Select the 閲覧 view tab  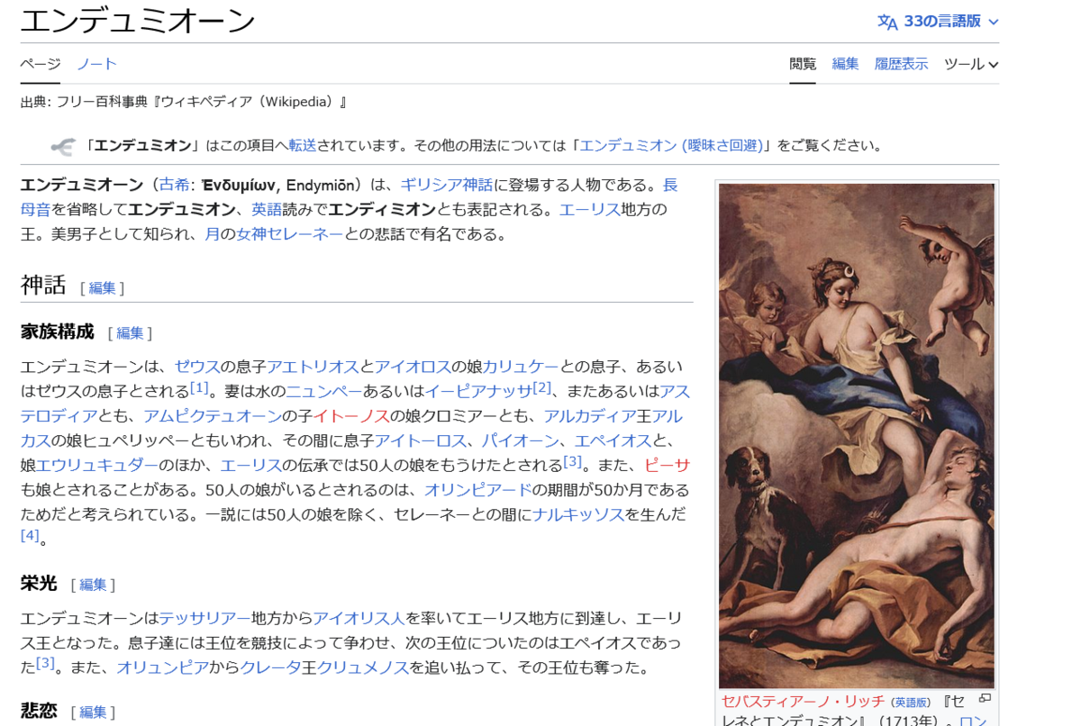pos(803,64)
